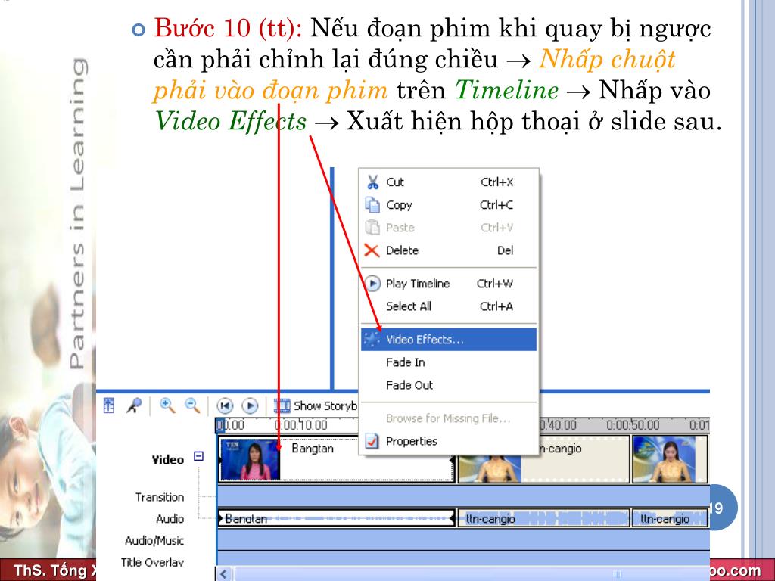Click the 0:00:10.00 timeline ruler mark
Image resolution: width=775 pixels, height=581 pixels.
[301, 425]
